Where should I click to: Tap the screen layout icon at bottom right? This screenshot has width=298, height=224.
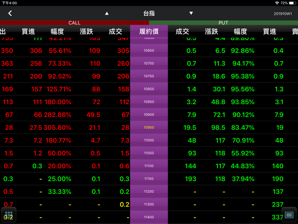289,215
